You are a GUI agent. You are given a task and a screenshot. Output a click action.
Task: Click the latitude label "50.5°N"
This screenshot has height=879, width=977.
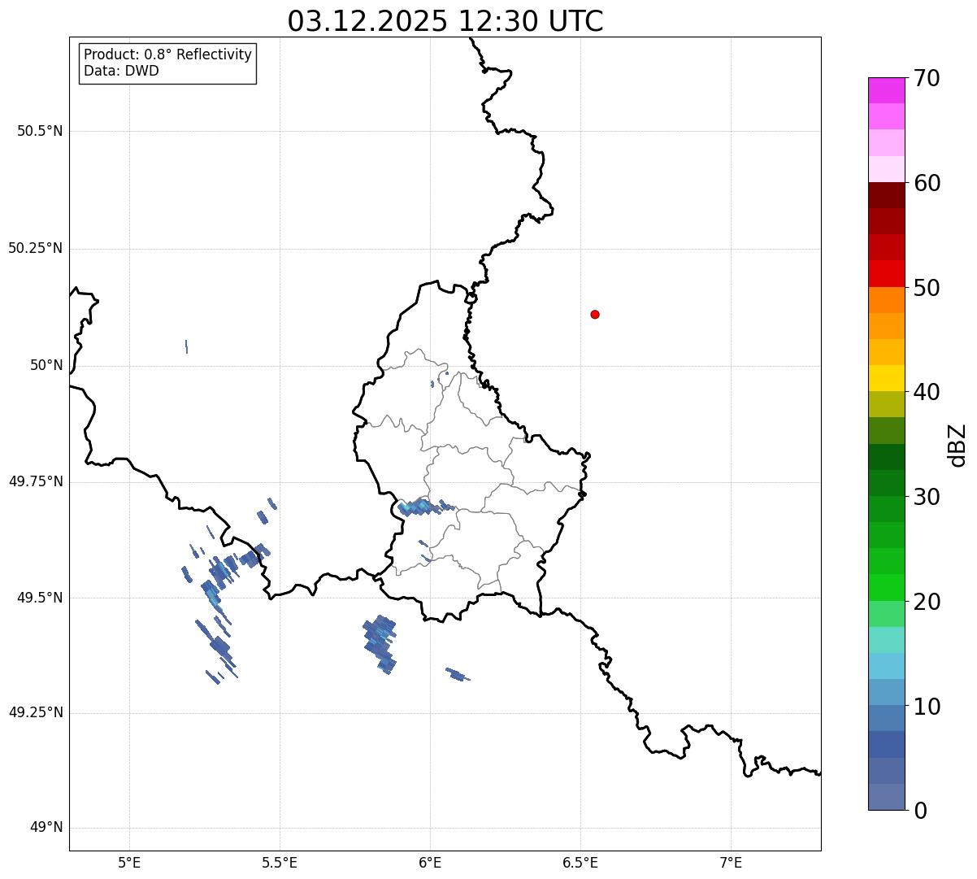(x=40, y=131)
